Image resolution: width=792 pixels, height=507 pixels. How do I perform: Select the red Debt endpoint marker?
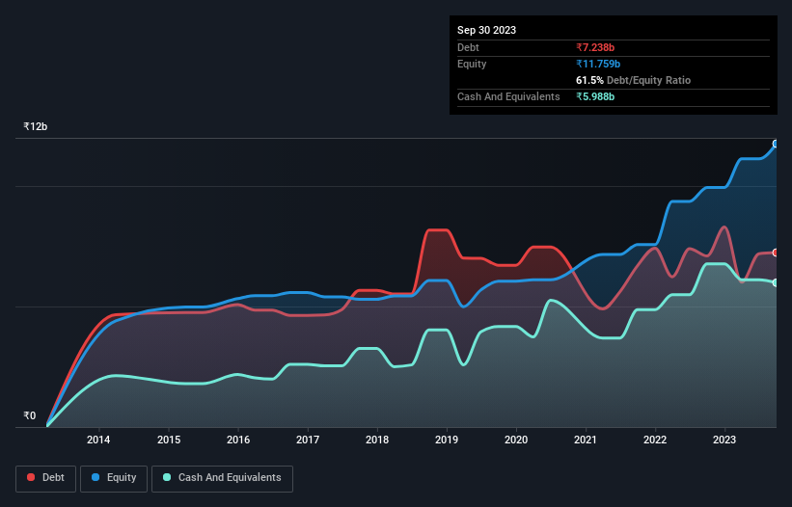click(776, 253)
